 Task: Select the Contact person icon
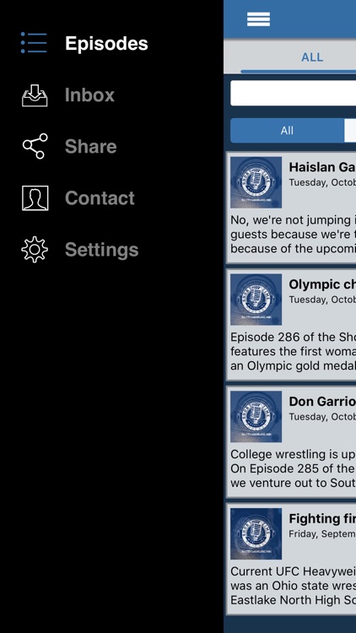35,197
